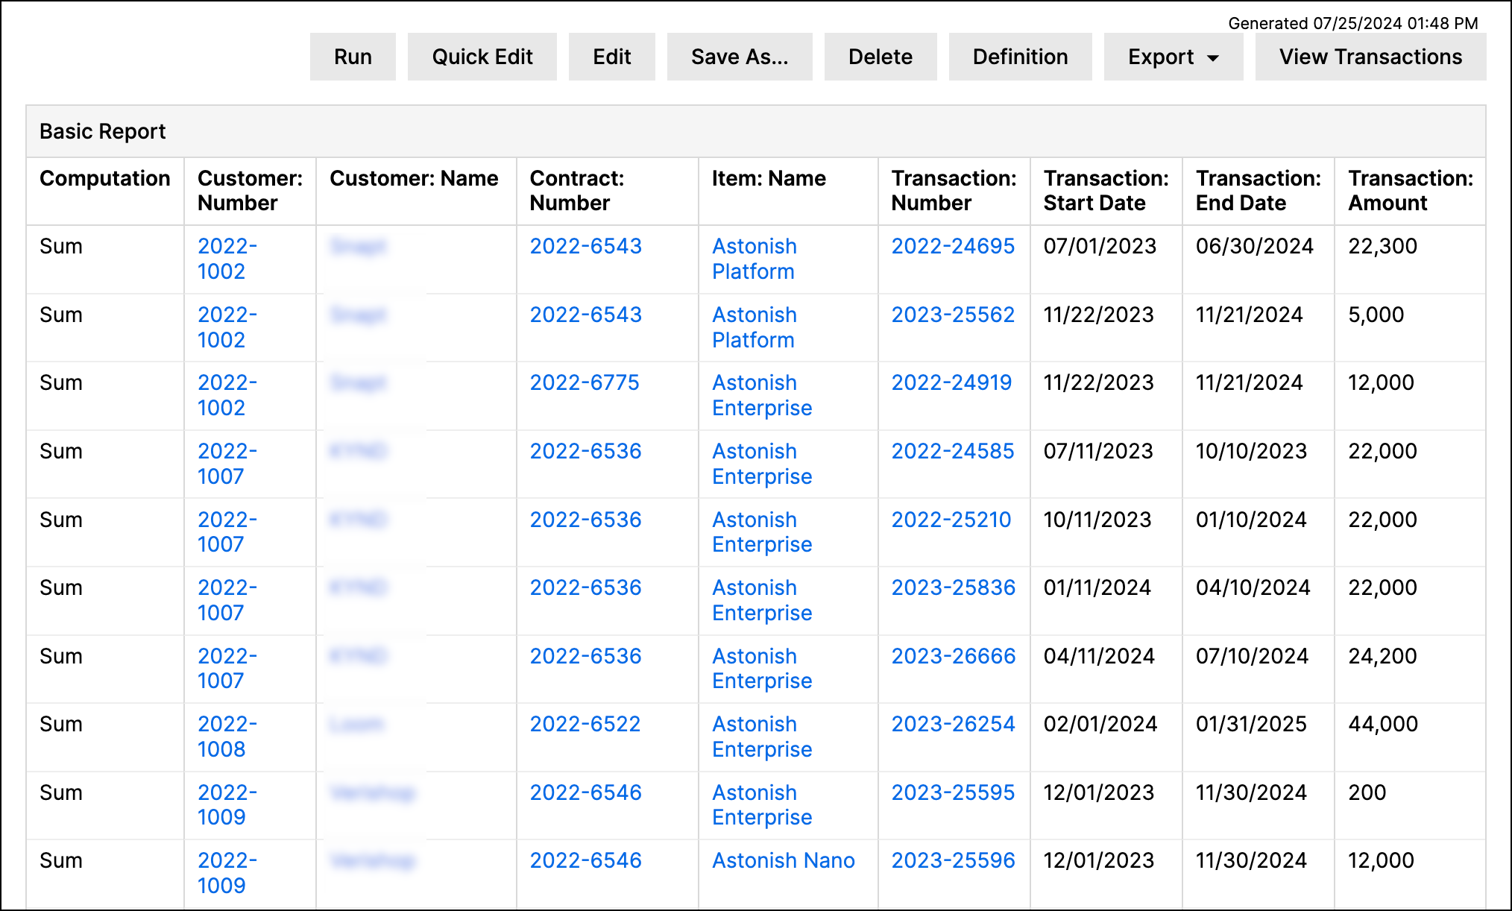Click the Customer: Number column header

(x=250, y=191)
